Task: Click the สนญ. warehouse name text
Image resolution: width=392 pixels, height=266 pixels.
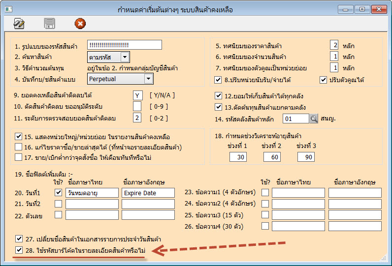Action: click(328, 118)
